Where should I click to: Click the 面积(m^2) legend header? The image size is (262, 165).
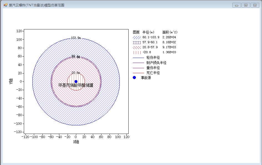point(170,32)
